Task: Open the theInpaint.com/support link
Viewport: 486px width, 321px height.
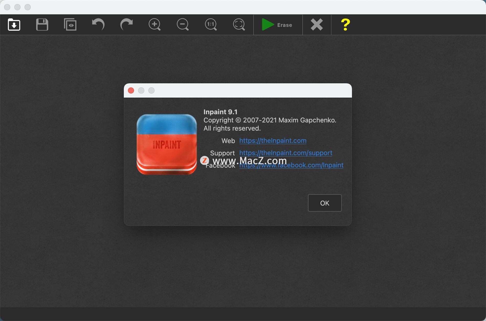Action: click(x=286, y=153)
